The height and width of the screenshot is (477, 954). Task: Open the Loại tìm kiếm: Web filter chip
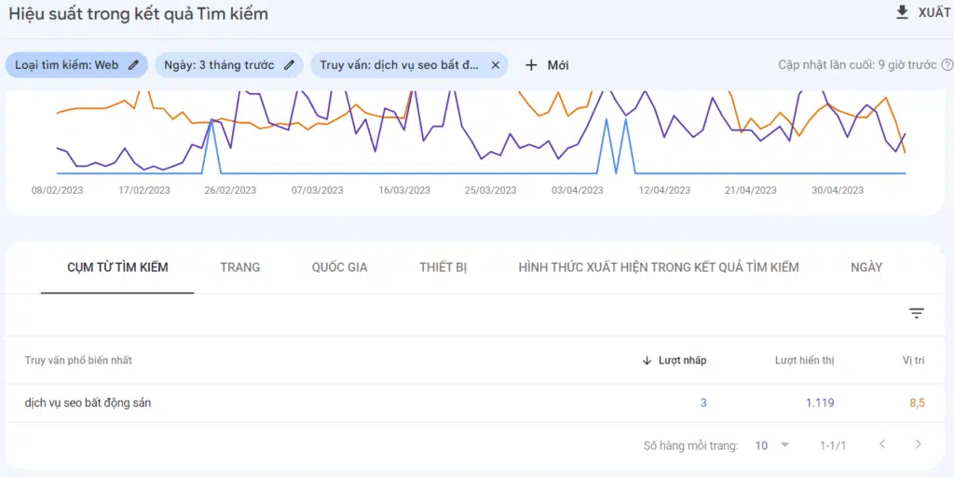tap(76, 65)
